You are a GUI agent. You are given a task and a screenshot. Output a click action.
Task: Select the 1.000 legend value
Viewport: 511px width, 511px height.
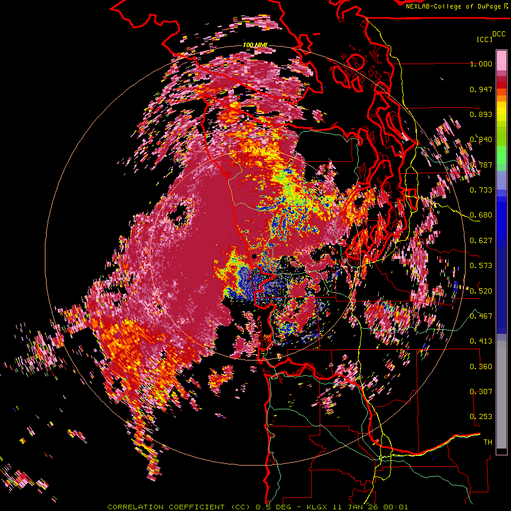(x=481, y=64)
